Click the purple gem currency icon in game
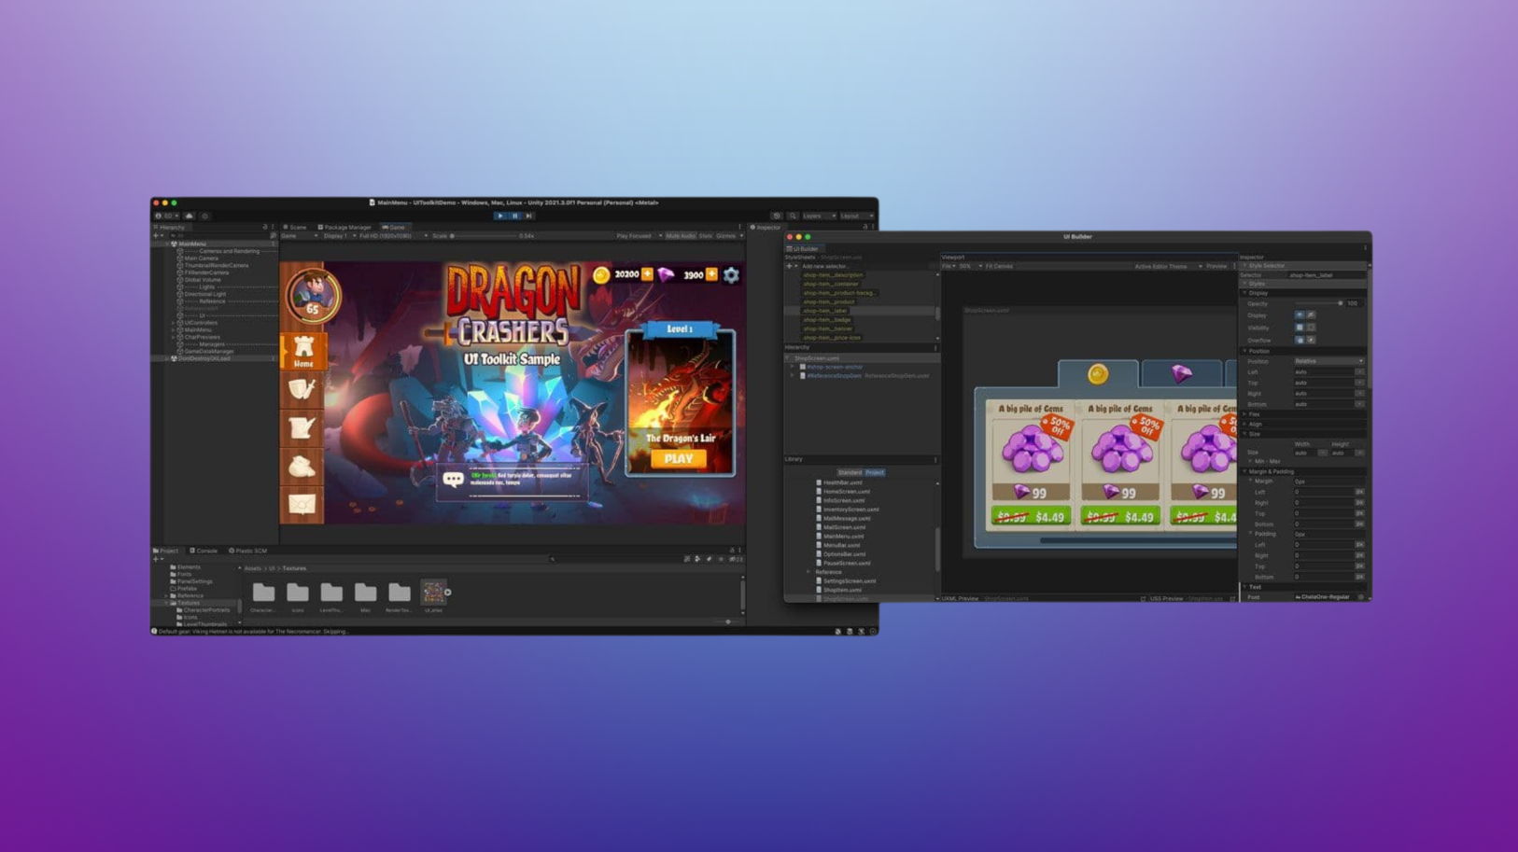 point(666,274)
